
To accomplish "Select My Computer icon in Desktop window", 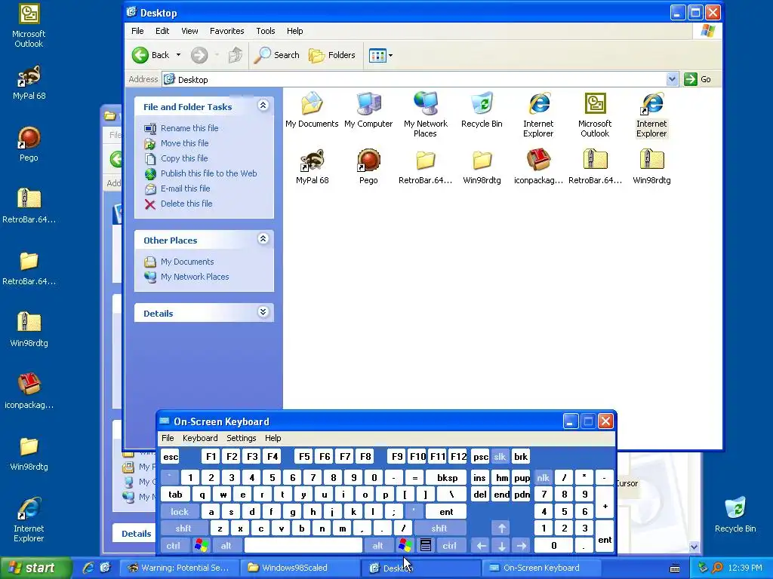I will tap(368, 104).
